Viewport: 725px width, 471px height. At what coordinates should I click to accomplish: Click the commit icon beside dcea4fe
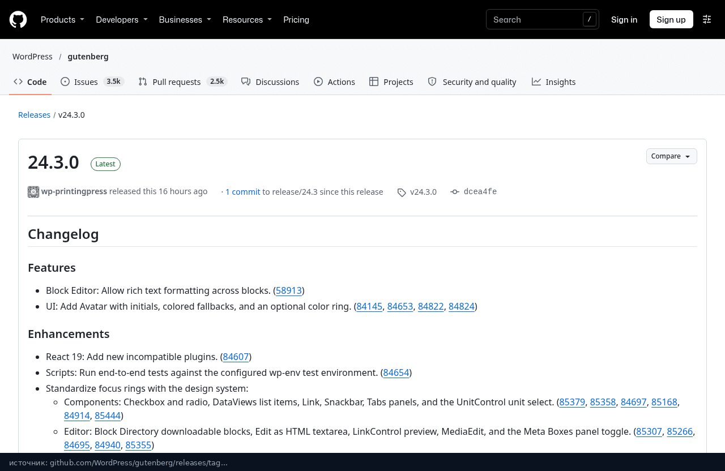pyautogui.click(x=455, y=192)
